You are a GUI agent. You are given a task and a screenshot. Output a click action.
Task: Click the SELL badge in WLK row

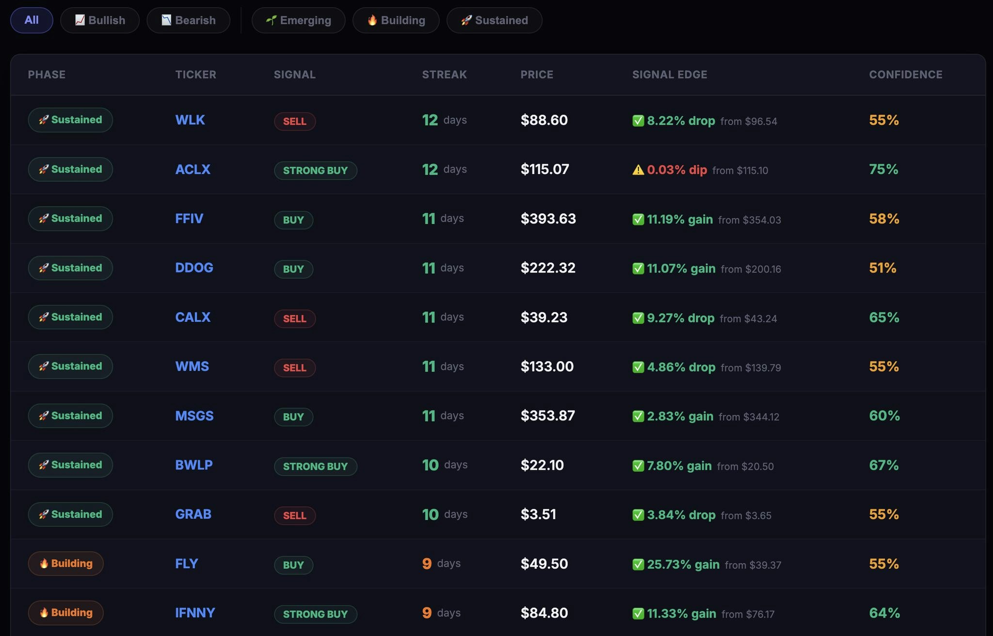(x=295, y=121)
